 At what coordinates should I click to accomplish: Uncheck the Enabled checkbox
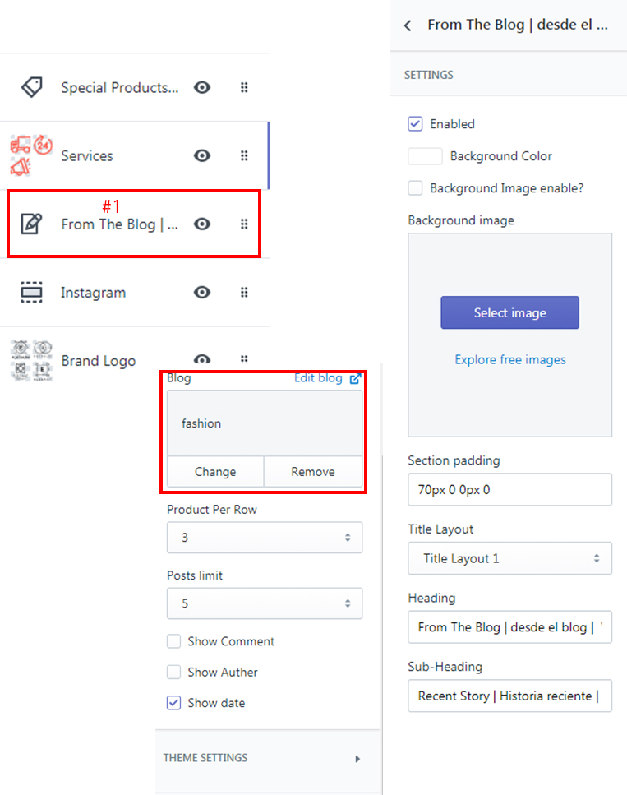pos(415,124)
